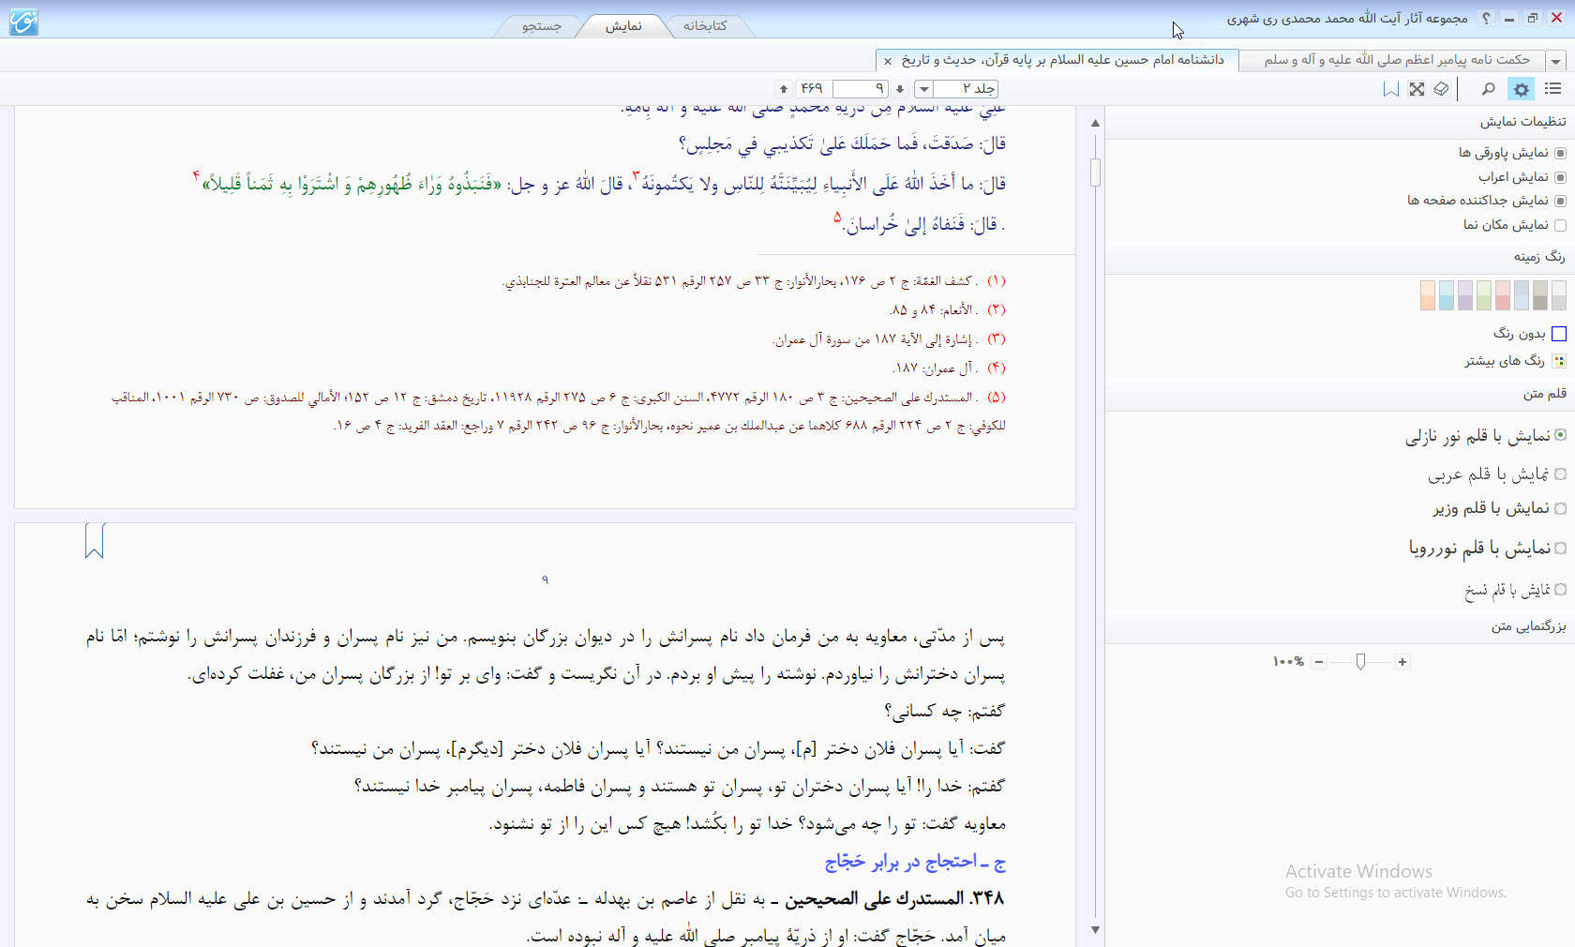
Task: Decrease text zoom with minus button
Action: tap(1319, 662)
